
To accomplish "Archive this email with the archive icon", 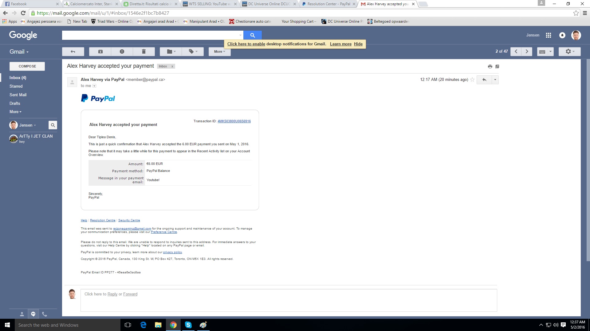I will 100,51.
